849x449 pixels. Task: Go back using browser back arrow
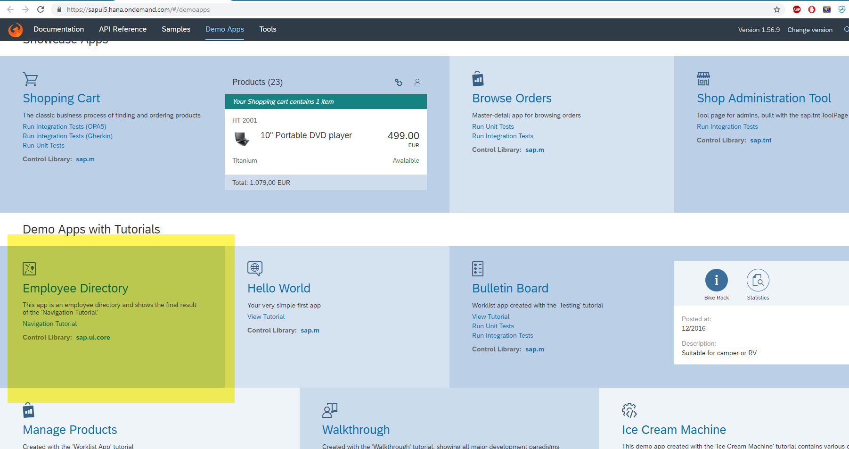(10, 9)
